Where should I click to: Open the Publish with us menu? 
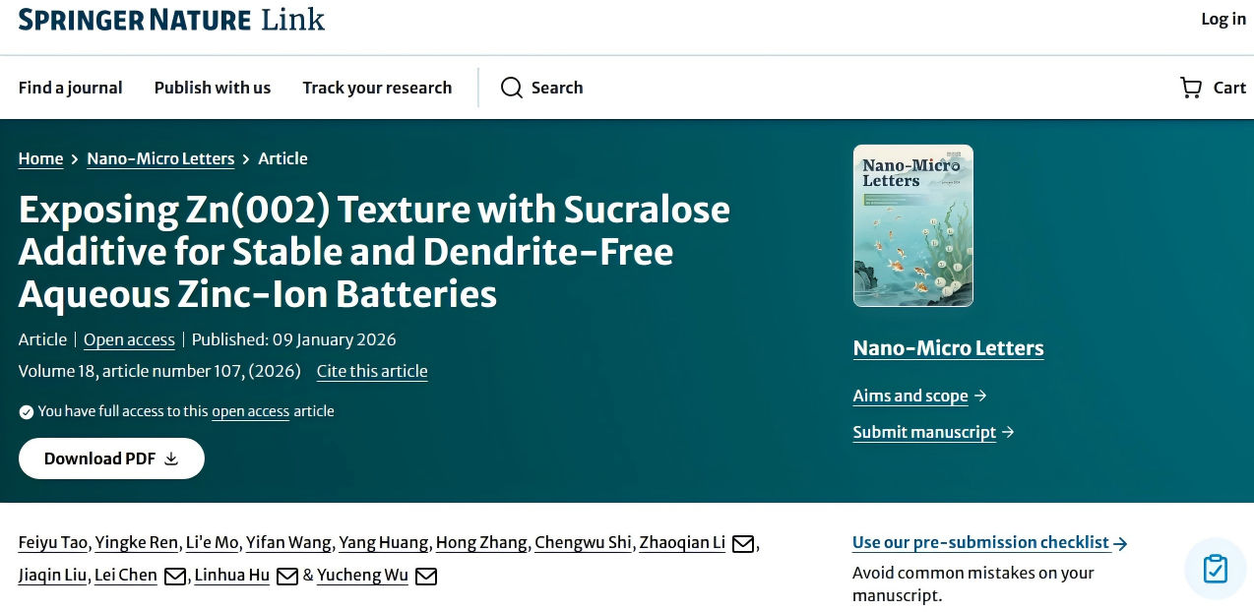tap(213, 88)
